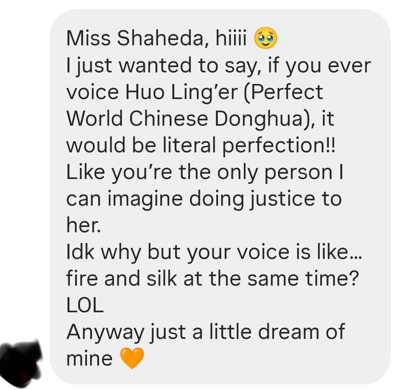This screenshot has height=390, width=403.
Task: Select the phrase "literal perfection!!"
Action: pos(249,145)
